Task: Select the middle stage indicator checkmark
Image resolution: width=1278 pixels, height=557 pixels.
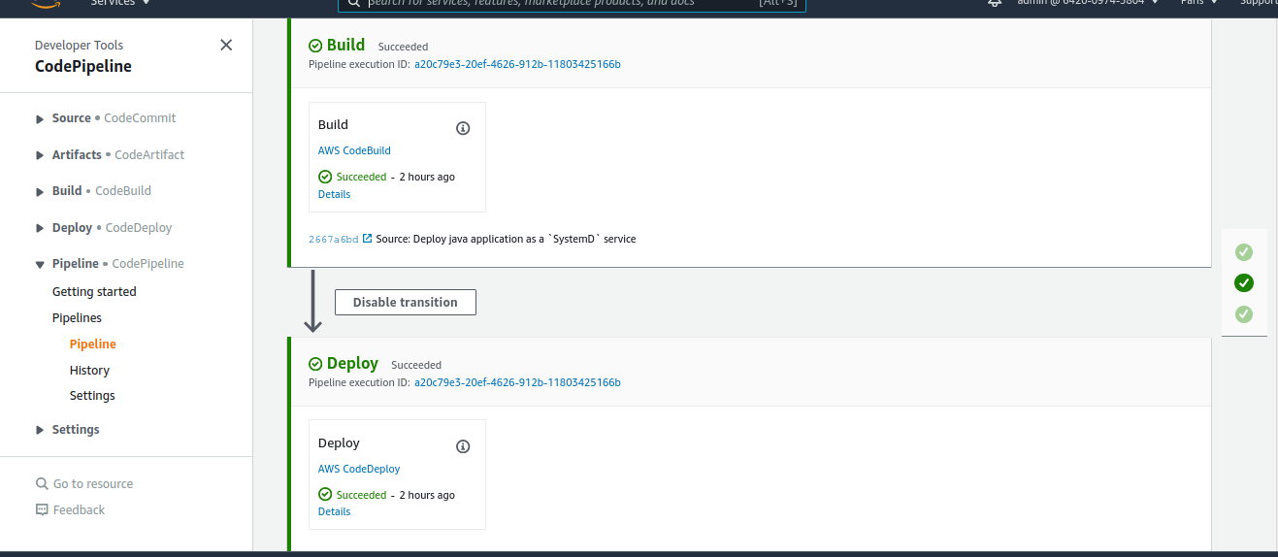Action: tap(1244, 283)
